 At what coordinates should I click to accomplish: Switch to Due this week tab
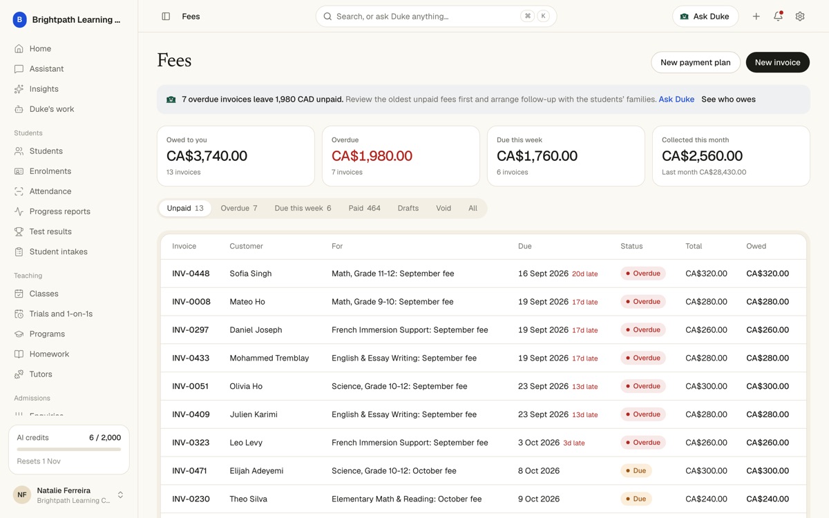[303, 208]
